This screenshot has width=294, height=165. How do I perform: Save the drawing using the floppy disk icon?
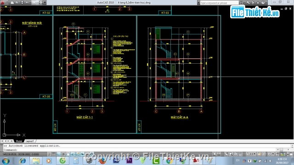click(x=22, y=2)
